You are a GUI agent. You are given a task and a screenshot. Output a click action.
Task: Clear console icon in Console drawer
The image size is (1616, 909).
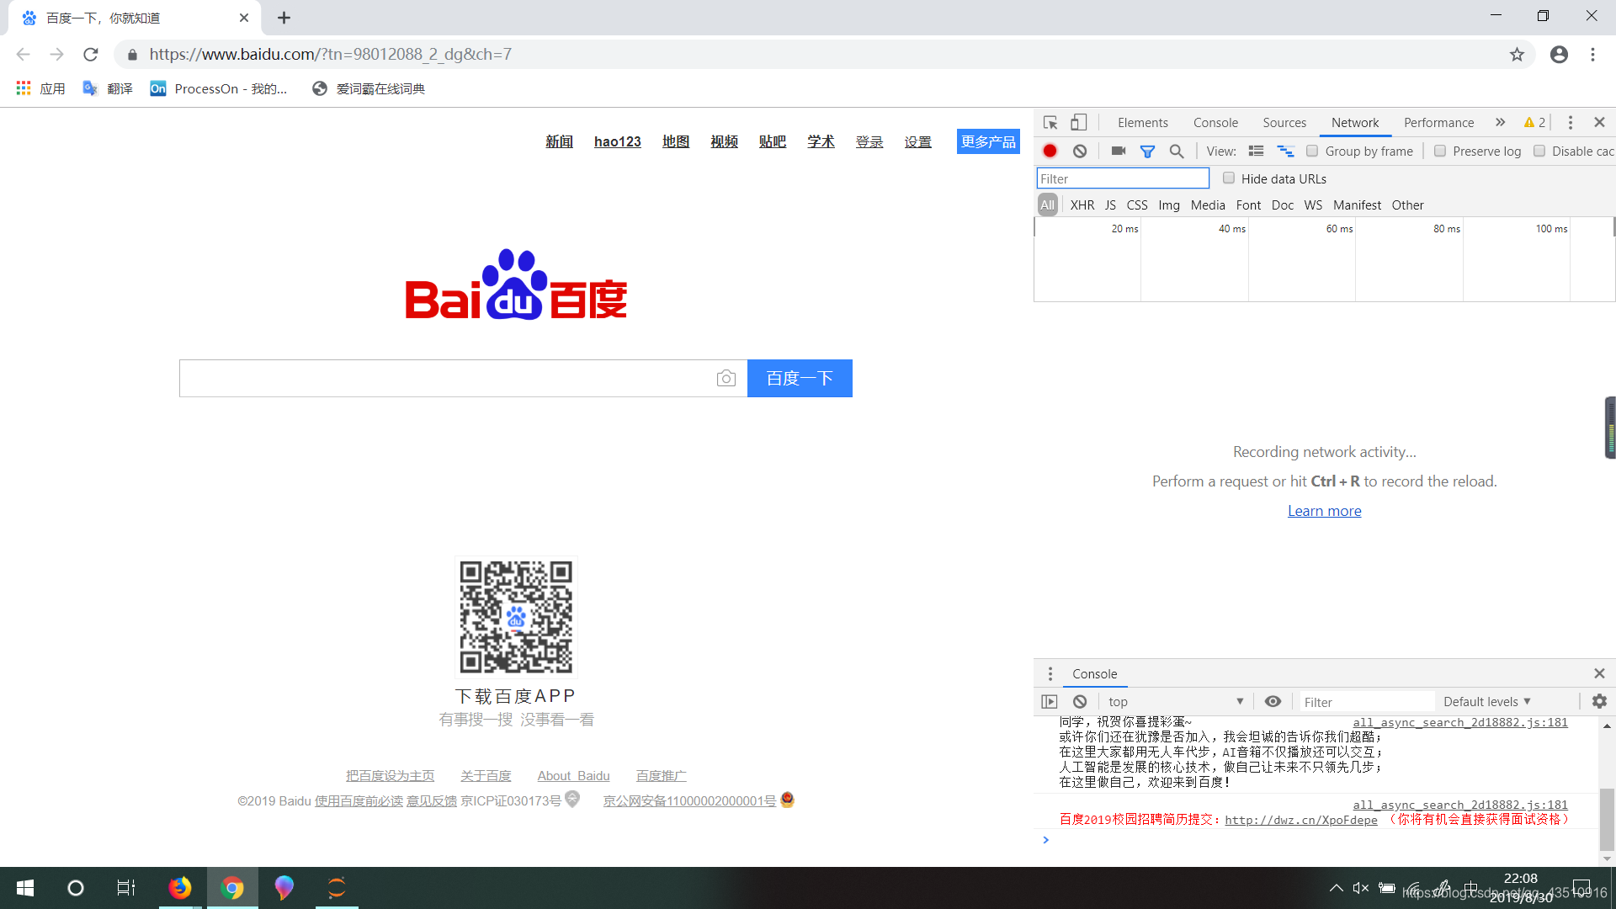[1080, 702]
